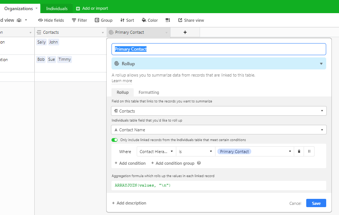Click the row height icon in toolbar
Viewport: 339px width, 215px height.
coord(168,20)
